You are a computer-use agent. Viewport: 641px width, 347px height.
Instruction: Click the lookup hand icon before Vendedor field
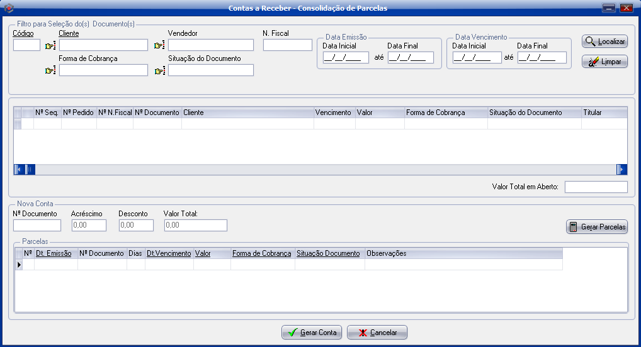coord(159,45)
